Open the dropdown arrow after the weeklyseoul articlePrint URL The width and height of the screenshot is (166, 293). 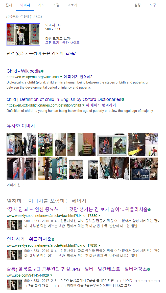(x=99, y=245)
